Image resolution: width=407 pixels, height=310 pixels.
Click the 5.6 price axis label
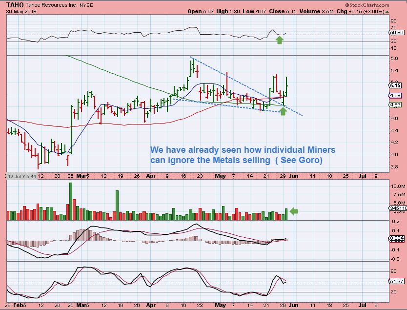(x=394, y=59)
